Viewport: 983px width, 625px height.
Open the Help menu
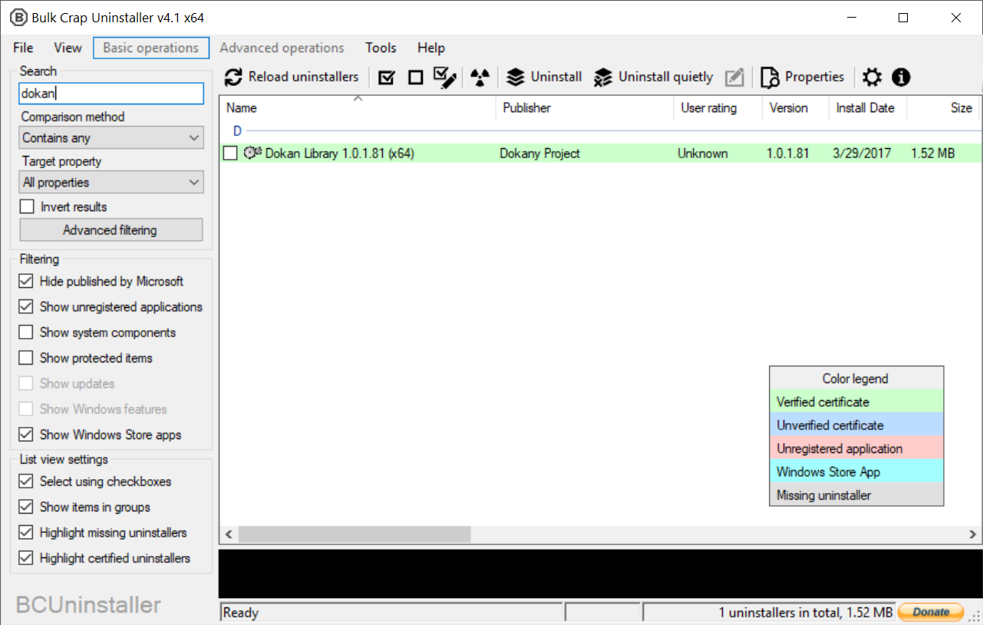(431, 48)
